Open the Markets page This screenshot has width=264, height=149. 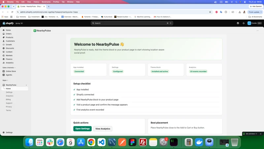tap(9, 55)
